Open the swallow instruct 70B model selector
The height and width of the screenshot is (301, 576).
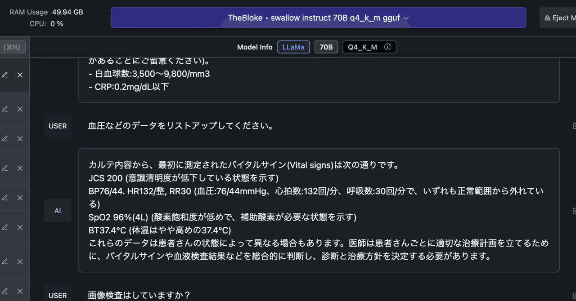coord(319,18)
